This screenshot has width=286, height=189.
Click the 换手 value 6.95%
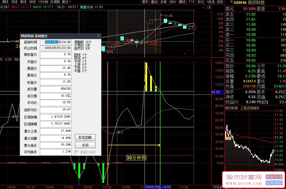coord(251,92)
